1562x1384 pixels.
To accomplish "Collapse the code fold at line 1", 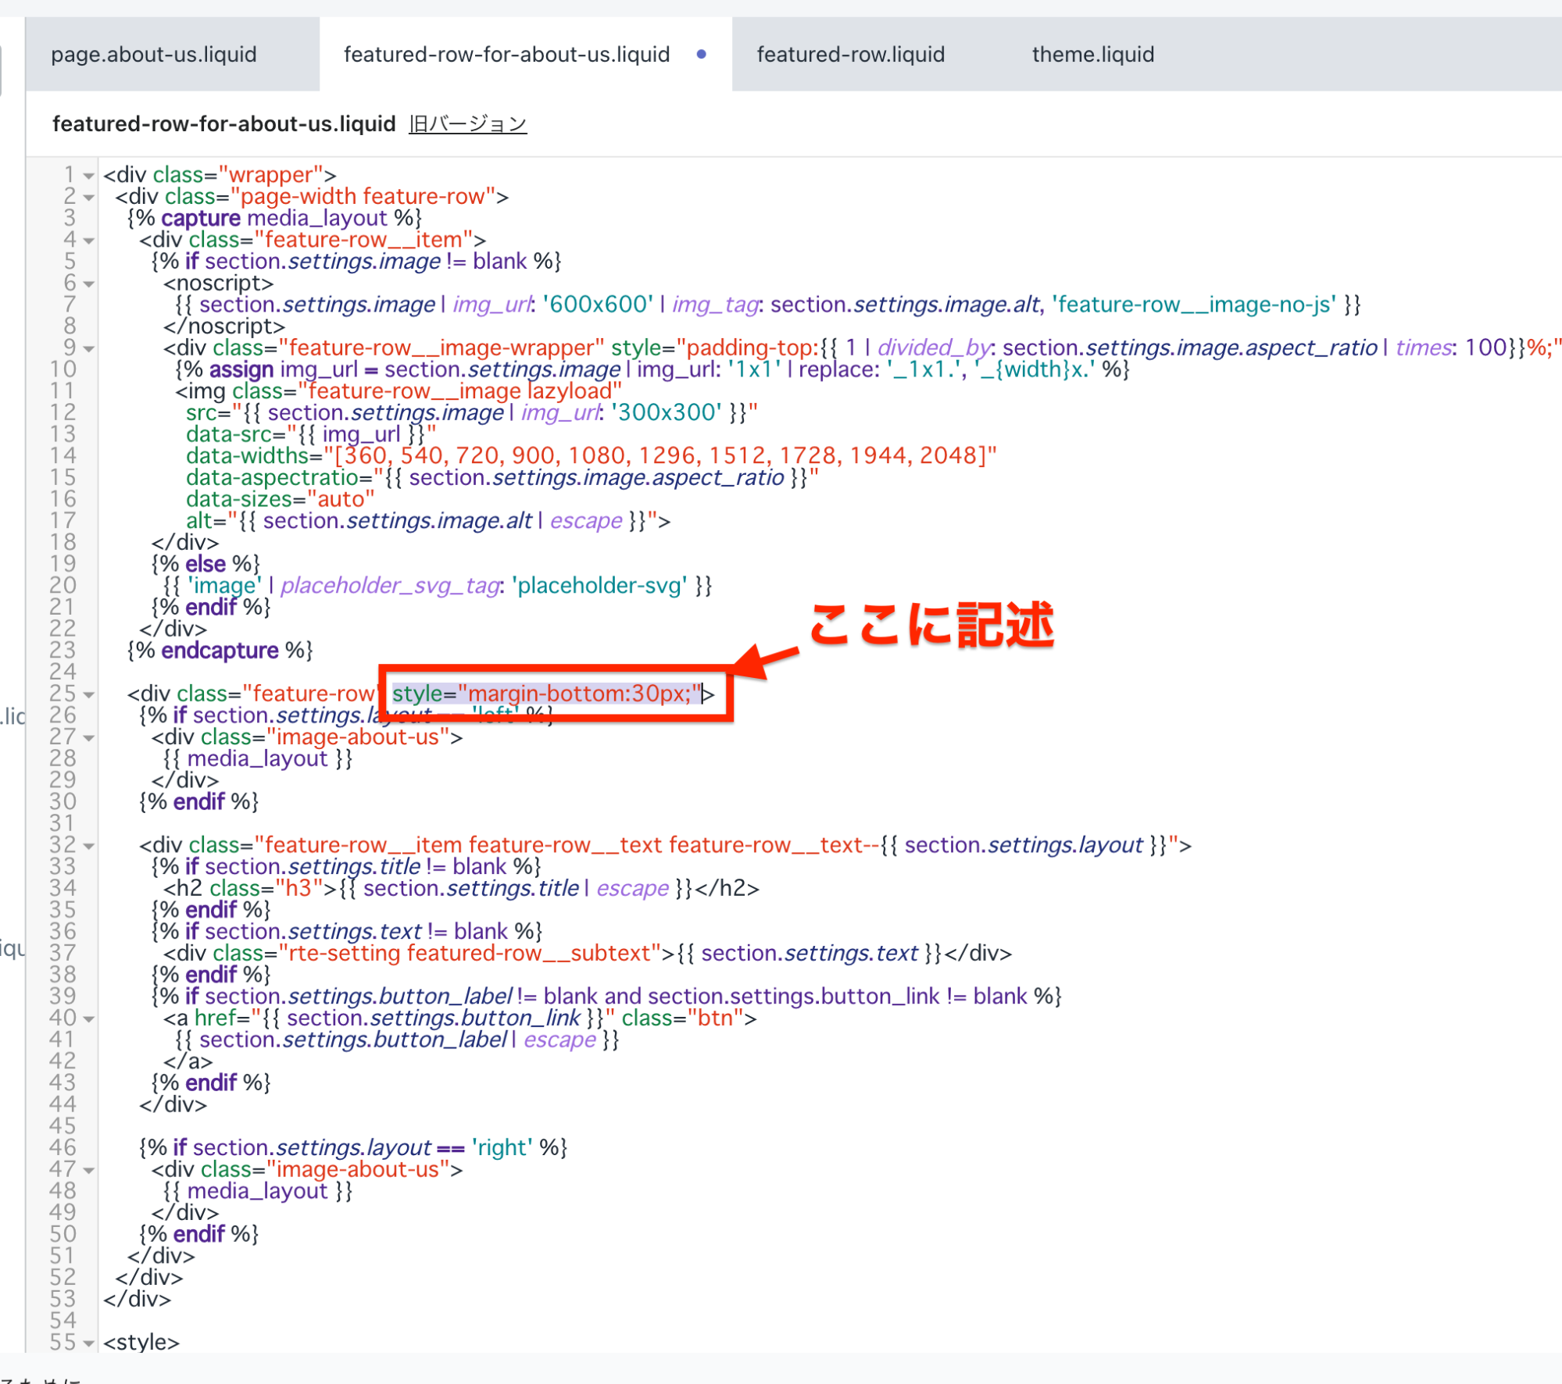I will [89, 176].
